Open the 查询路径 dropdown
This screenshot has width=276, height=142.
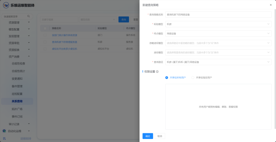218,62
